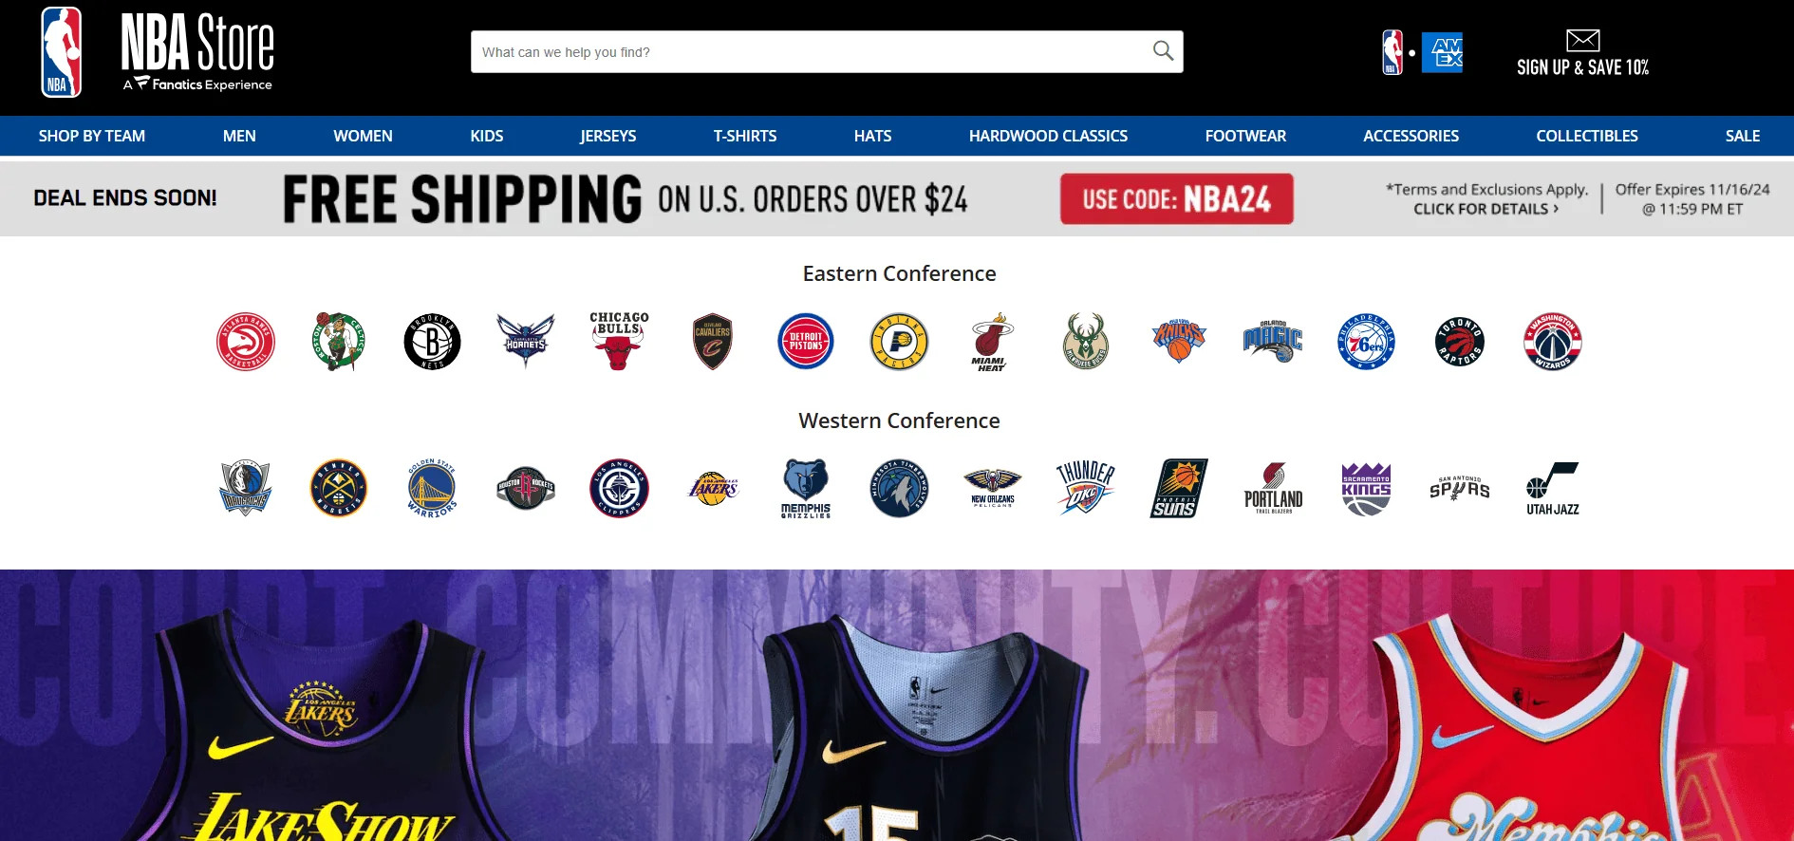Click the search magnifier icon
Viewport: 1794px width, 841px height.
coord(1163,51)
